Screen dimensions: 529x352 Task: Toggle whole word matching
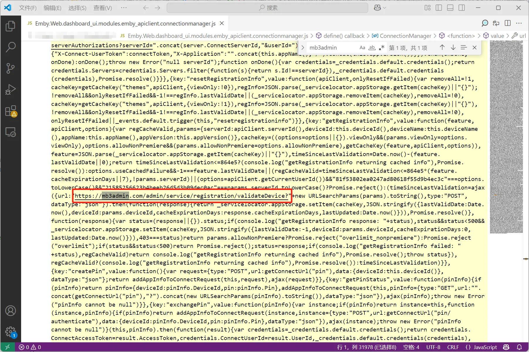(x=372, y=47)
